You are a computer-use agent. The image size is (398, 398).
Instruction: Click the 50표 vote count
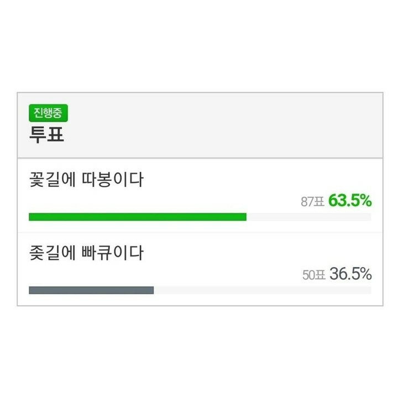point(313,275)
